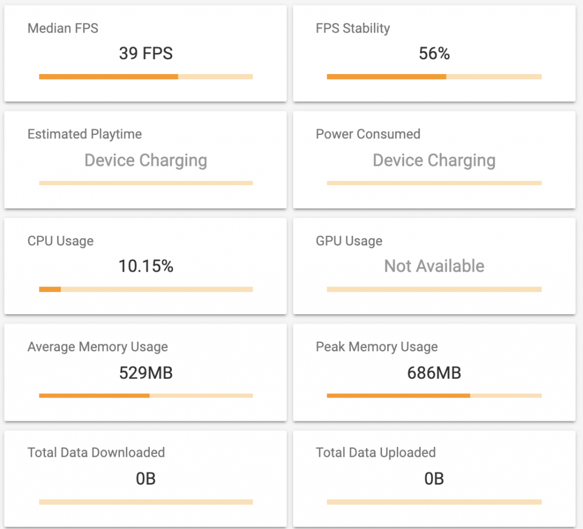Screen dimensions: 583x529
Task: Click the Total Data Downloaded progress bar
Action: 146,502
